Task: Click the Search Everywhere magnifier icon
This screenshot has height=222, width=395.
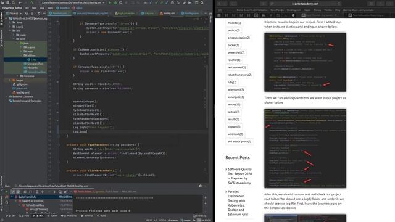Action: (x=202, y=2)
